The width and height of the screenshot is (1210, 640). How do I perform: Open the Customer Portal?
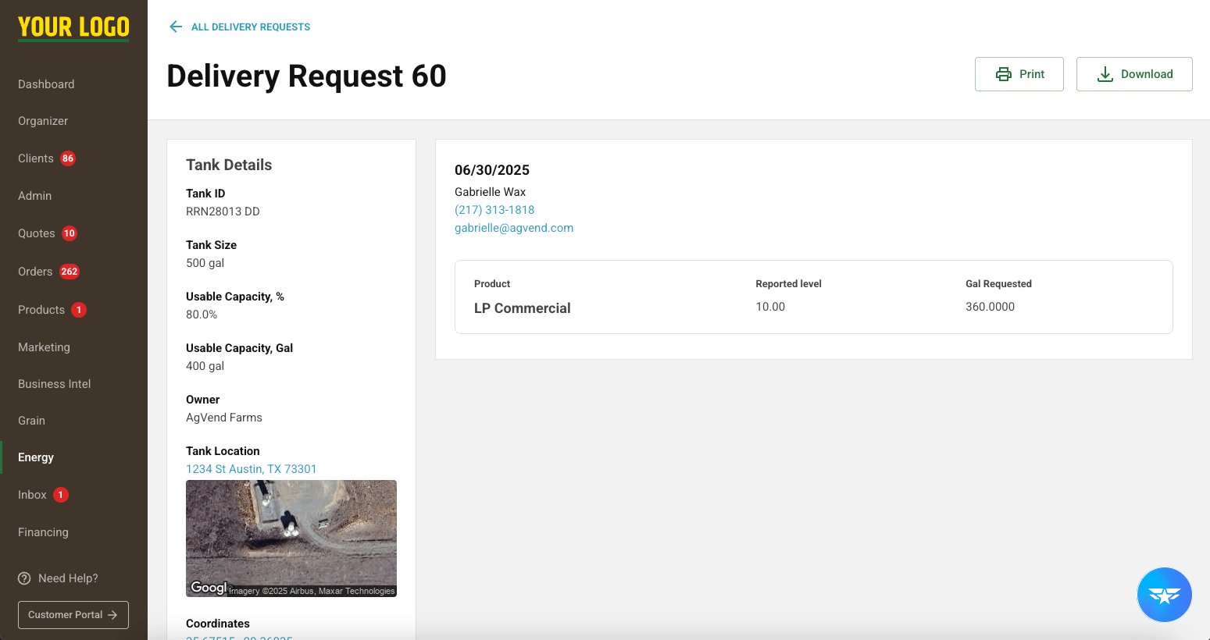73,615
